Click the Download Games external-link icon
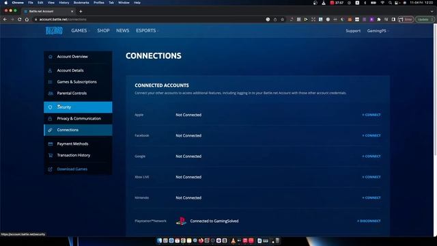 click(50, 169)
